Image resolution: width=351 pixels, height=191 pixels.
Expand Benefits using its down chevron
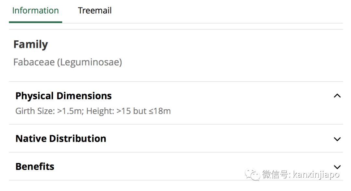(337, 167)
